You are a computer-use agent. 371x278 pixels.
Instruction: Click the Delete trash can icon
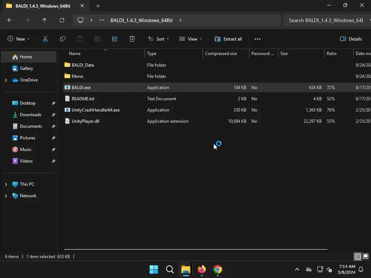pyautogui.click(x=132, y=39)
